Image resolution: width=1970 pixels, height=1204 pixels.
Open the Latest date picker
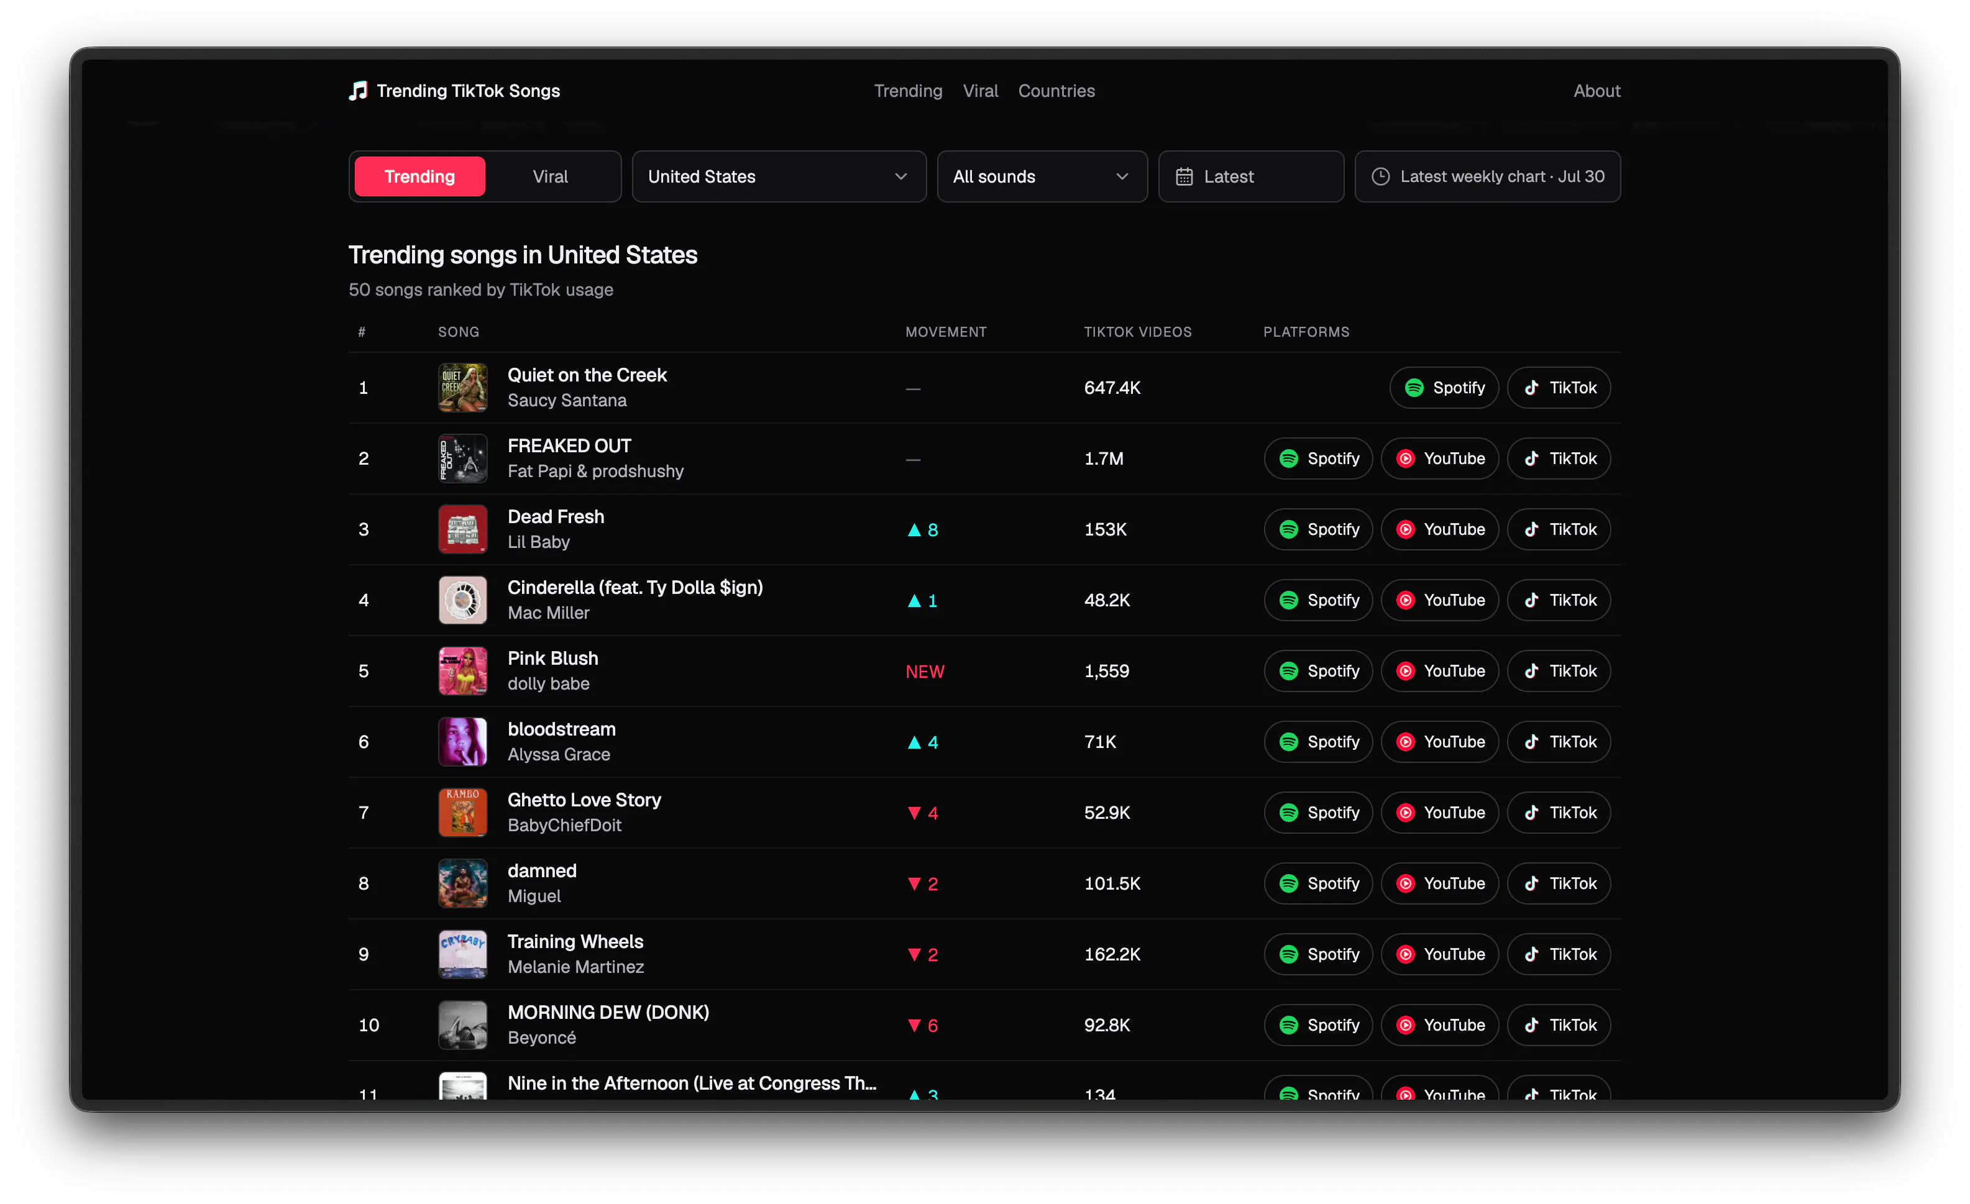(x=1250, y=176)
